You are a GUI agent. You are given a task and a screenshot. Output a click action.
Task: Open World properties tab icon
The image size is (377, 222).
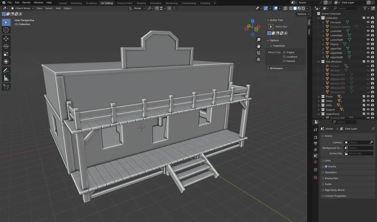pos(316,162)
